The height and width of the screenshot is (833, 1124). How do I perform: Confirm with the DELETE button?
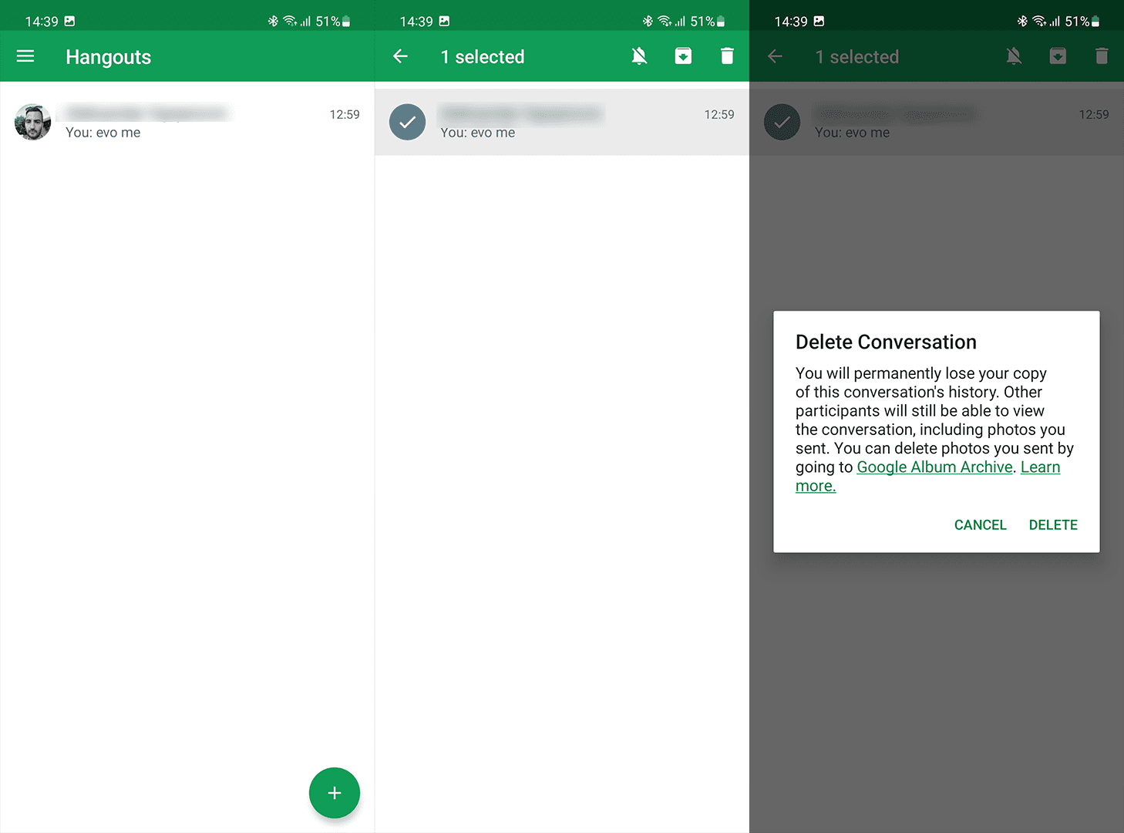click(1053, 524)
